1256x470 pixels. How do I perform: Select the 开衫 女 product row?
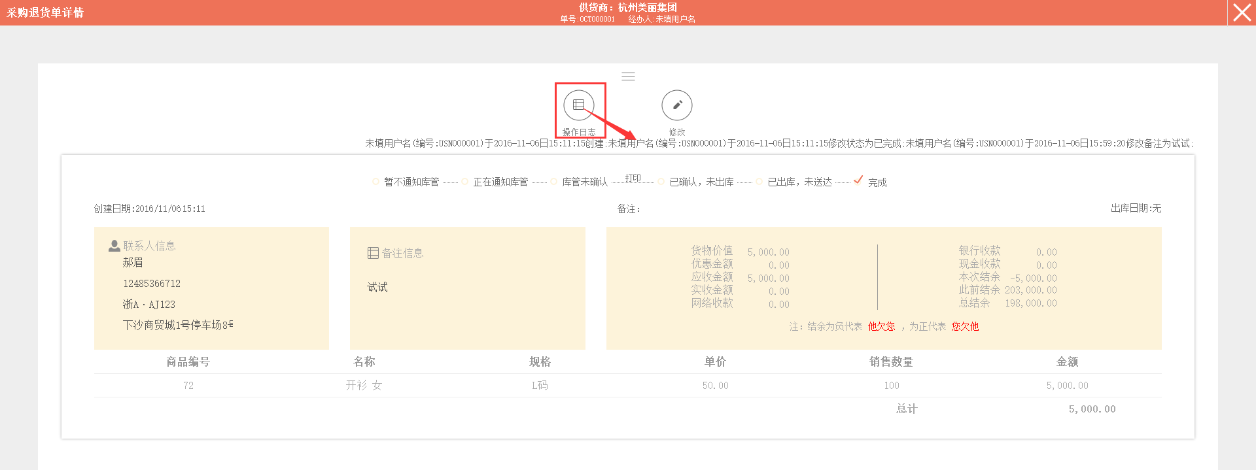364,386
